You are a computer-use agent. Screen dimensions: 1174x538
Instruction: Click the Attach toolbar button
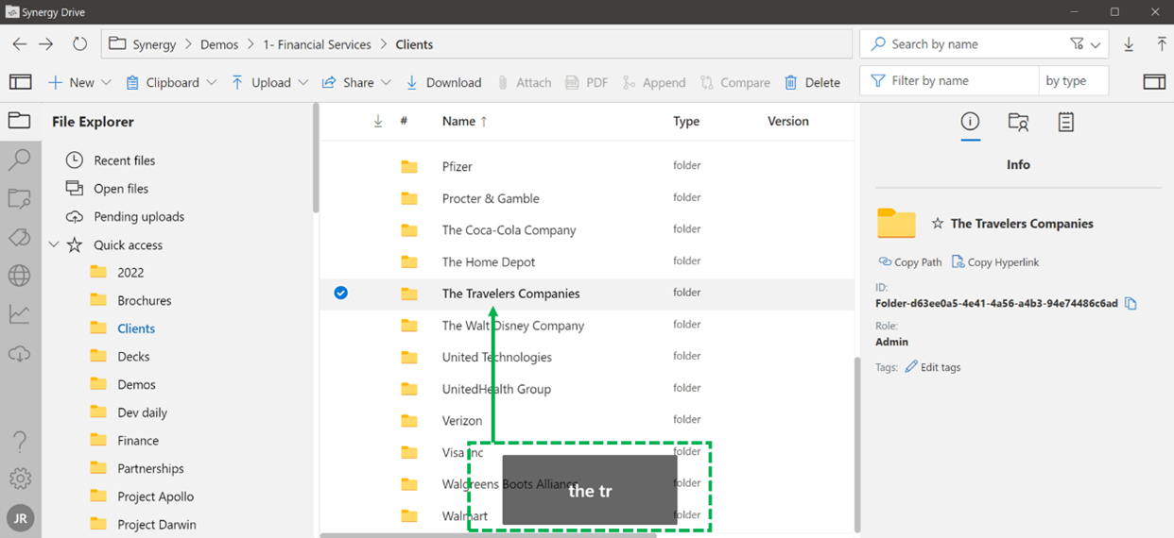525,82
